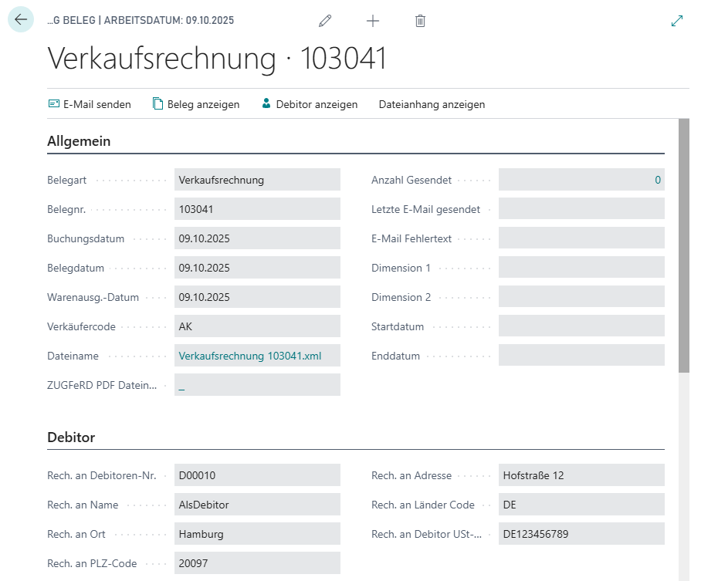
Task: Click the Verkäufercode field containing AK
Action: 257,326
